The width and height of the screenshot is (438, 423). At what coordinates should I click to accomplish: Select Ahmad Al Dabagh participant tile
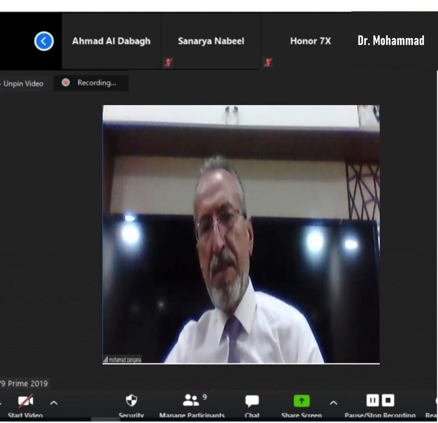(x=111, y=41)
